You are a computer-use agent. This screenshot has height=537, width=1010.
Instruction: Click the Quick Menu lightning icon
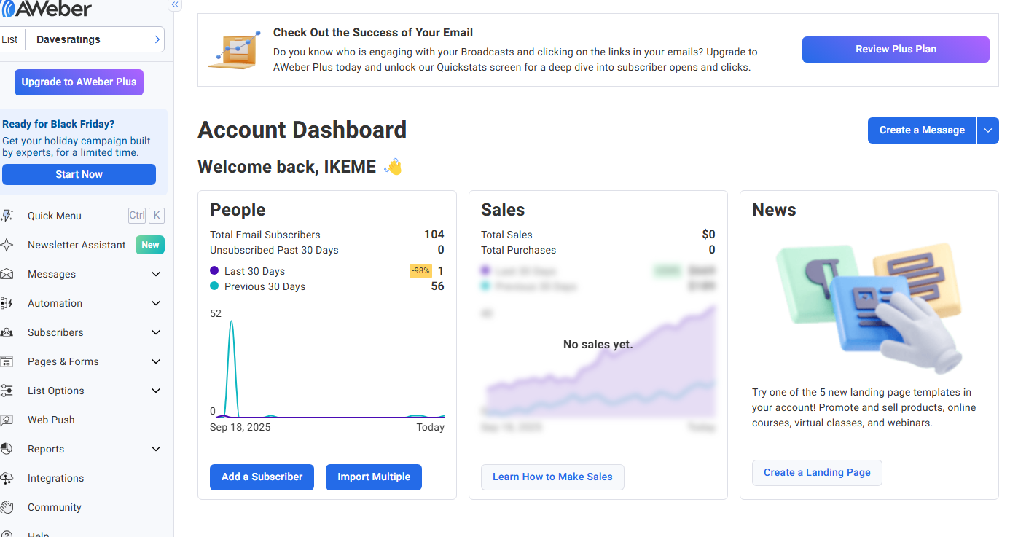coord(7,216)
